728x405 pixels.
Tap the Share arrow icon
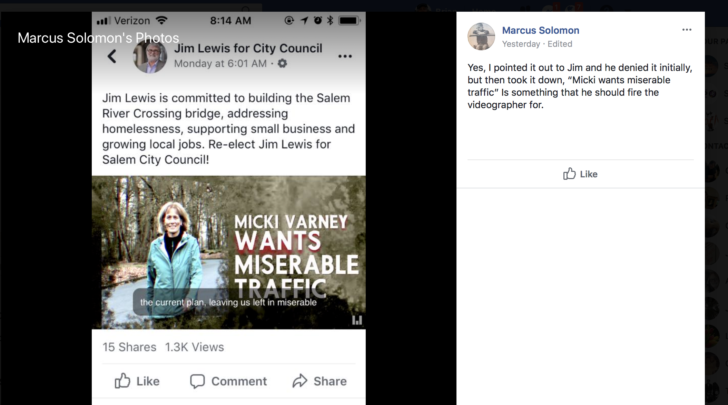(x=300, y=381)
